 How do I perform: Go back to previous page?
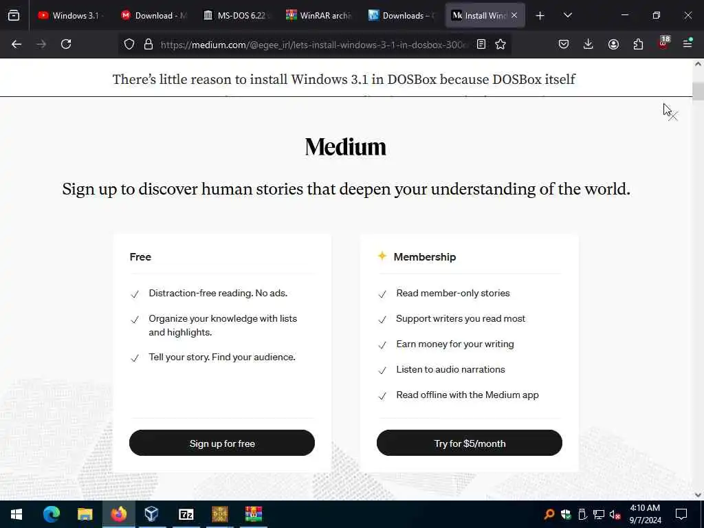pyautogui.click(x=16, y=44)
